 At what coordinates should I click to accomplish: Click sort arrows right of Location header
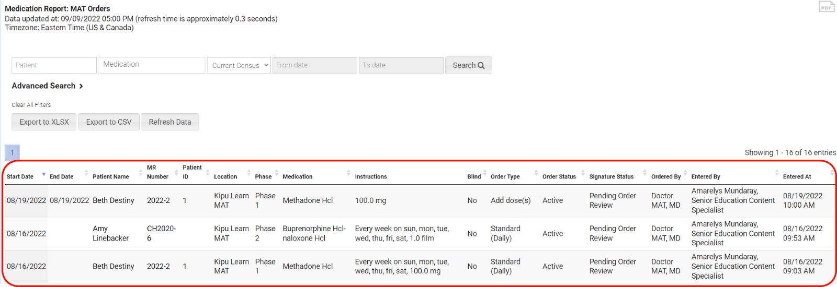(x=248, y=173)
